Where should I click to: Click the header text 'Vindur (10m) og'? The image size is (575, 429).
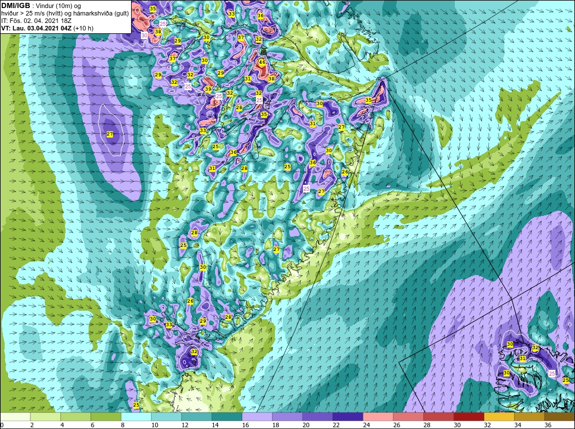(59, 6)
